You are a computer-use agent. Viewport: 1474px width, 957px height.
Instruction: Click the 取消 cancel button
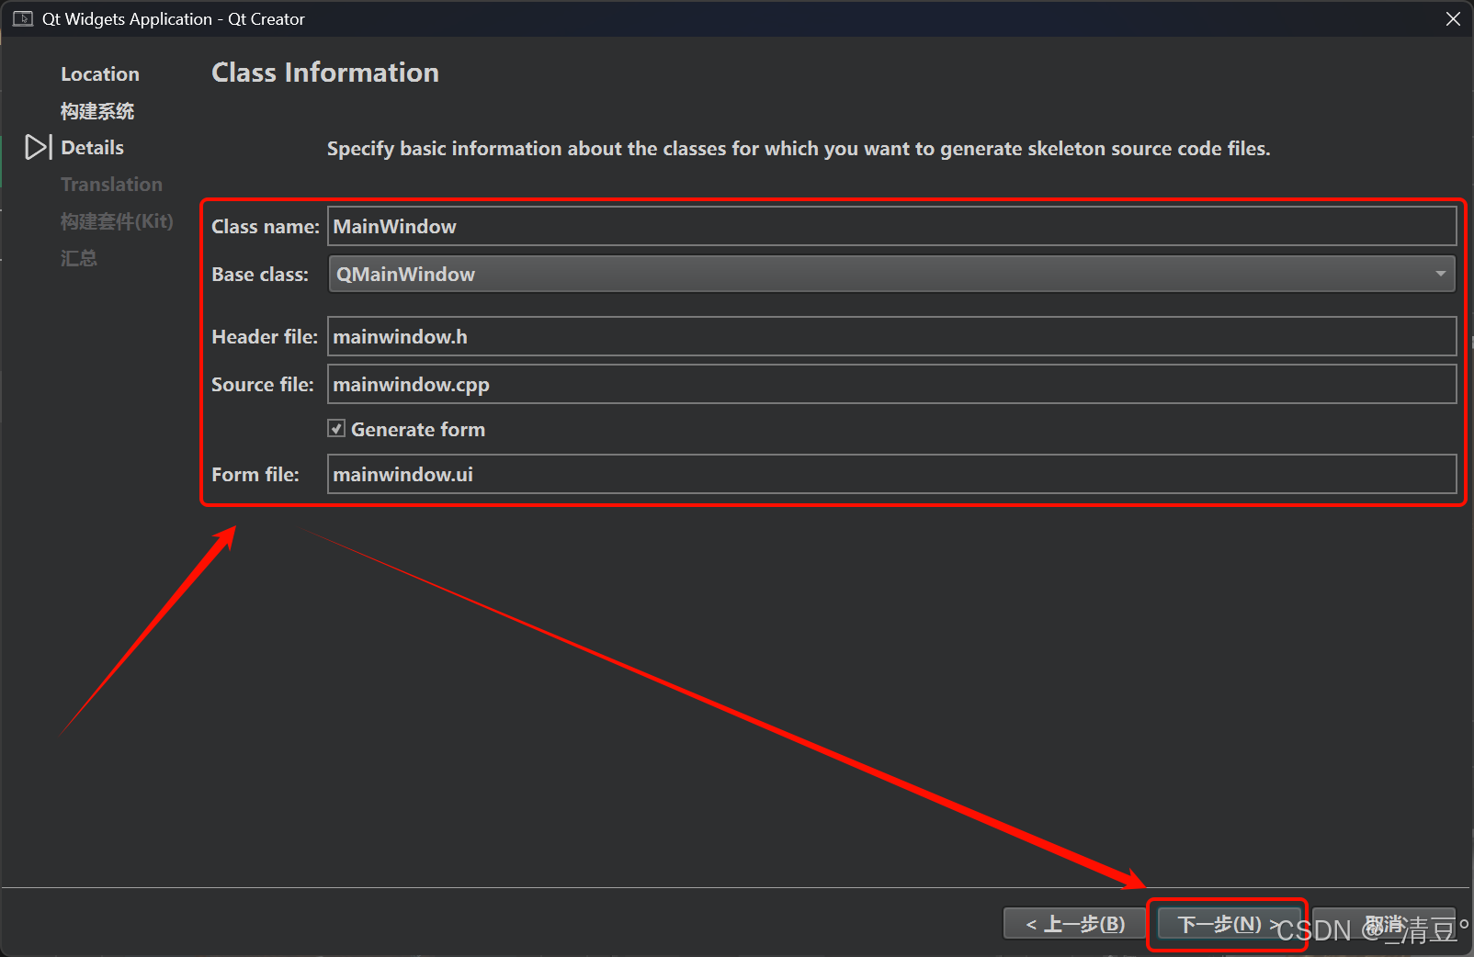[1384, 924]
